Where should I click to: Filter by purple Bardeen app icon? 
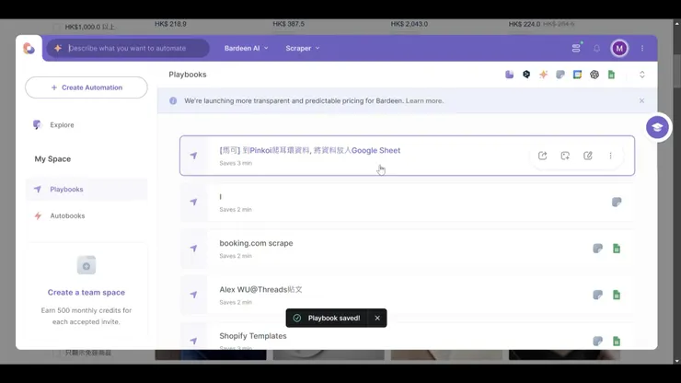[x=510, y=75]
